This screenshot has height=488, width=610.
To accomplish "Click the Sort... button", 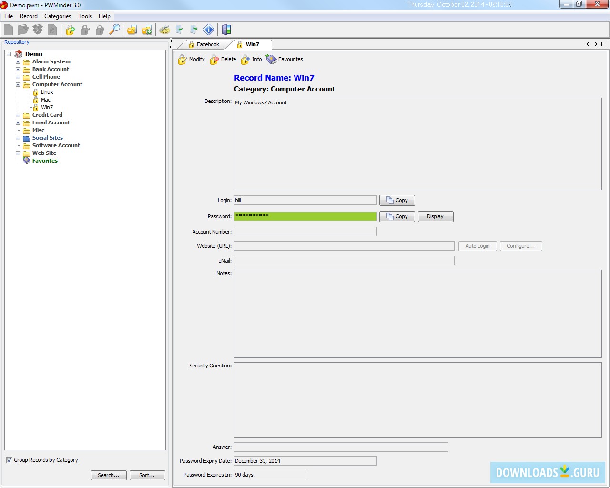I will (x=147, y=476).
